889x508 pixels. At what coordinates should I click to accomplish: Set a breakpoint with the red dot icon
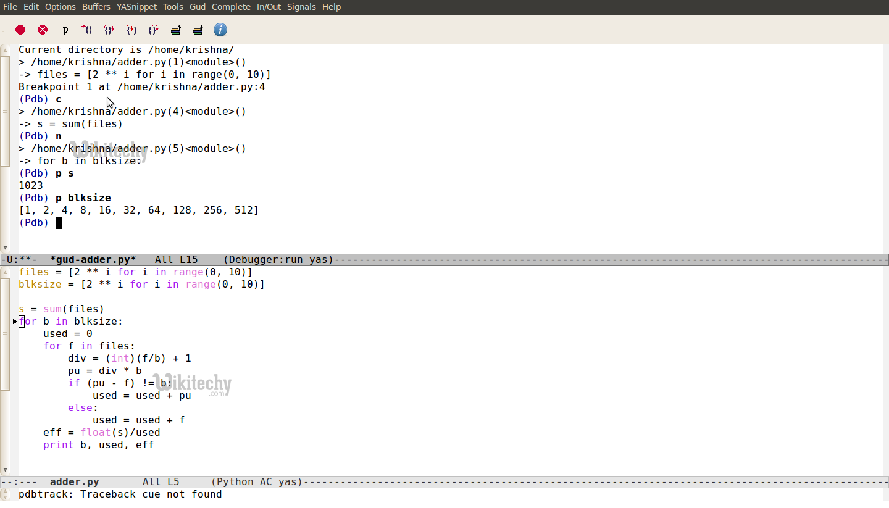click(20, 30)
